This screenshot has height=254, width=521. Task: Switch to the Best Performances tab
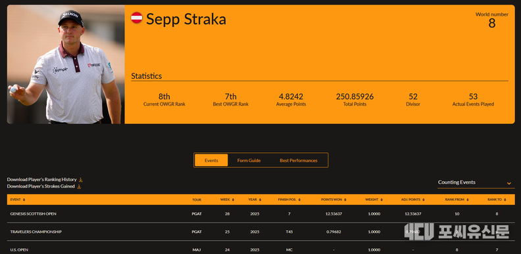point(299,161)
